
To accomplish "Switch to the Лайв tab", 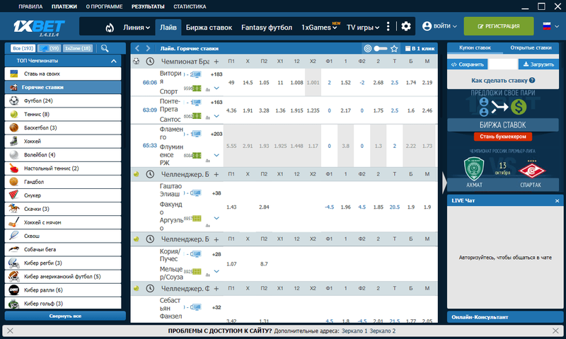I will (168, 28).
